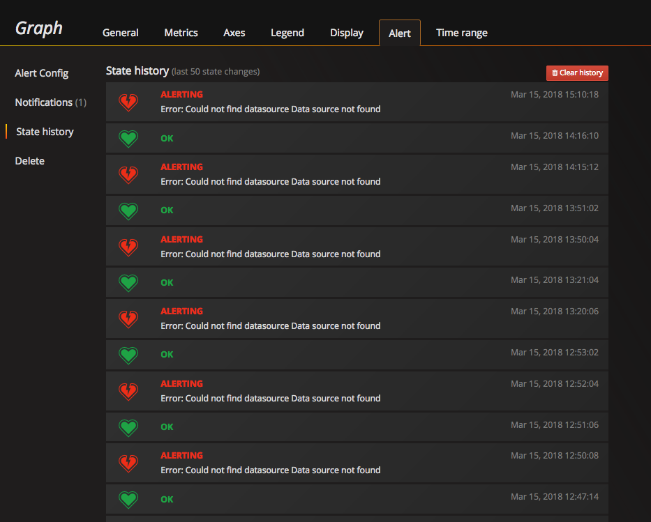Select the green heart icon next to OK at 14:16:10
The height and width of the screenshot is (522, 651).
coord(128,138)
